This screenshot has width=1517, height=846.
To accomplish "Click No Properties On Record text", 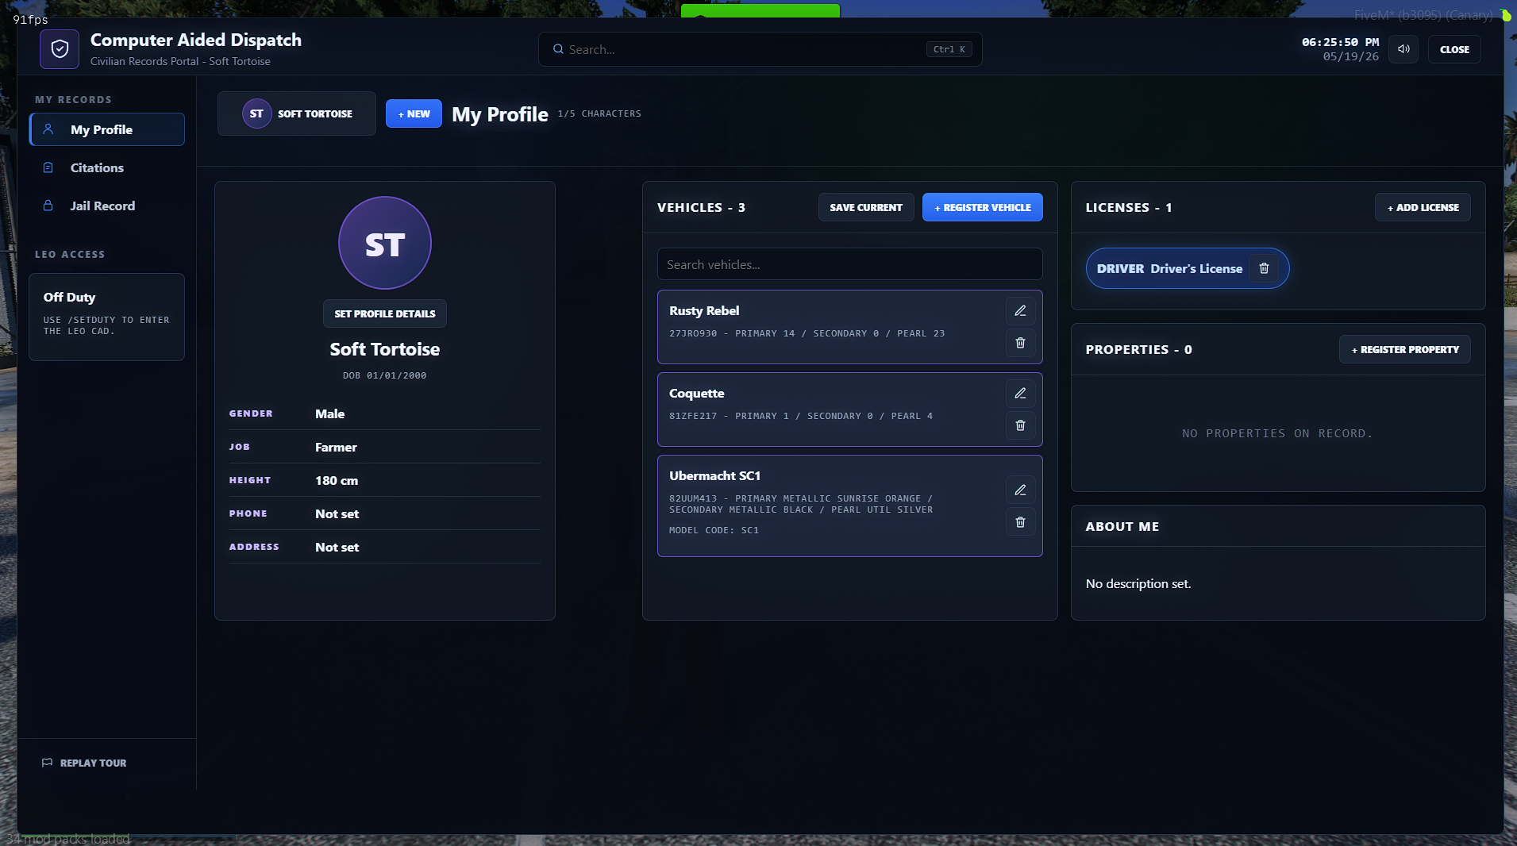I will (1277, 433).
